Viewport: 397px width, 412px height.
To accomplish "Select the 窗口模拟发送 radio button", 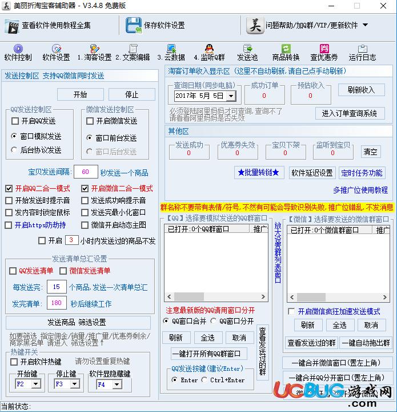I will point(14,136).
